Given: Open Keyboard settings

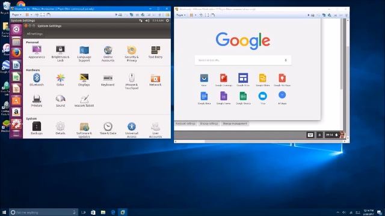Looking at the screenshot, I should pyautogui.click(x=108, y=80).
